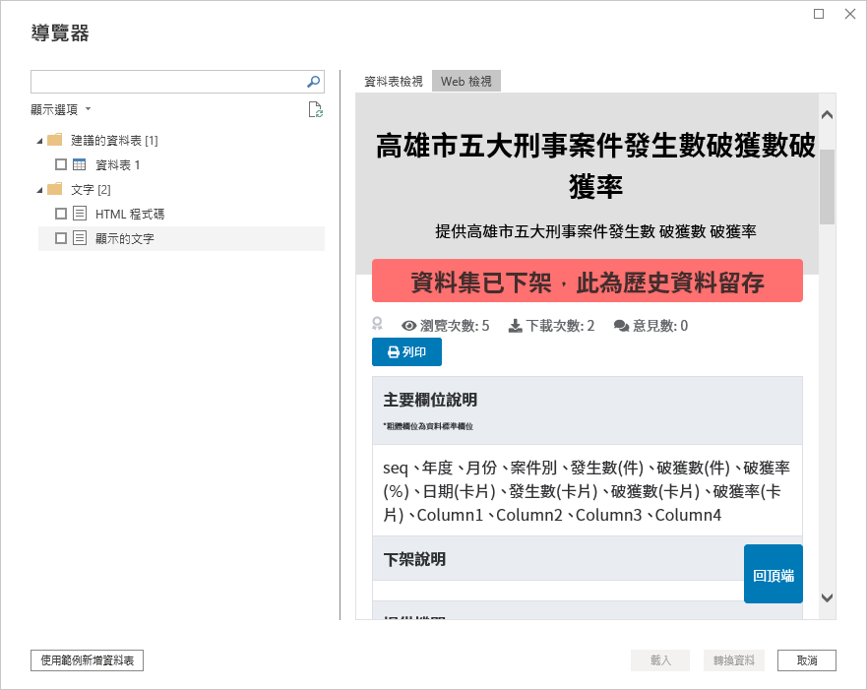Maximize the 導覽器 dialog window
The height and width of the screenshot is (690, 867).
819,14
